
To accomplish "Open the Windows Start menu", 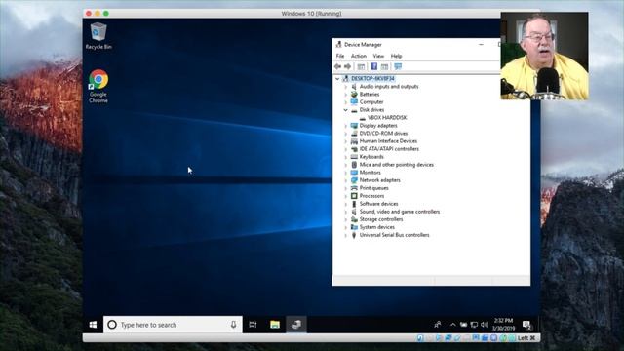I will 94,325.
